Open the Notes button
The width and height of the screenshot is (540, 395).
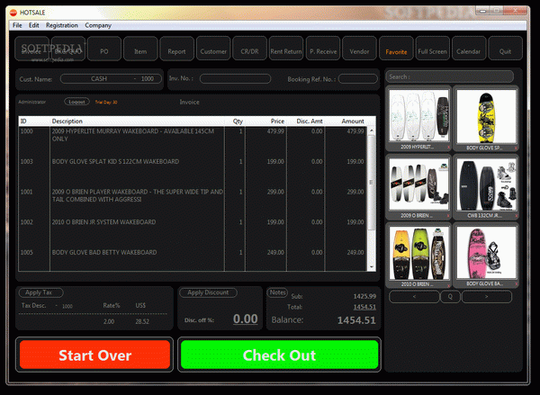(x=277, y=292)
